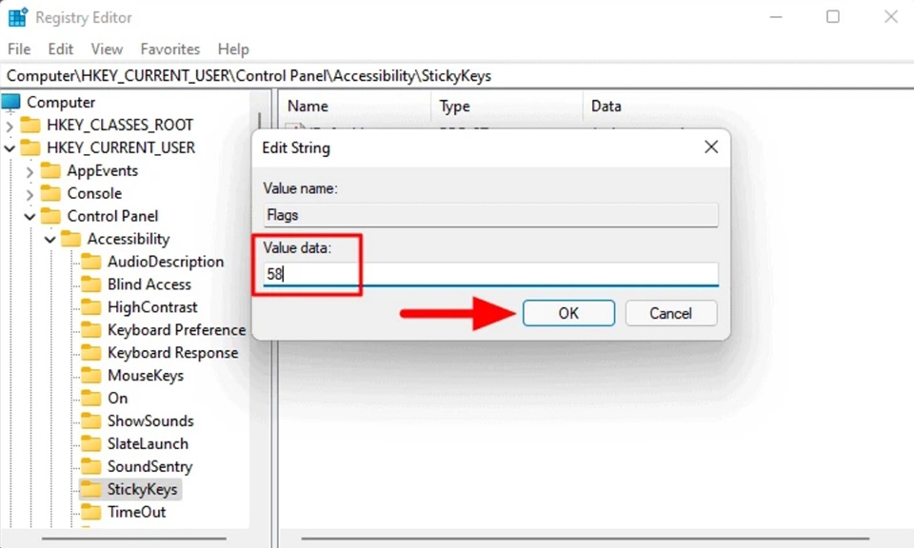Select the Keyboard Response key
Screen dimensions: 914x548
point(172,352)
